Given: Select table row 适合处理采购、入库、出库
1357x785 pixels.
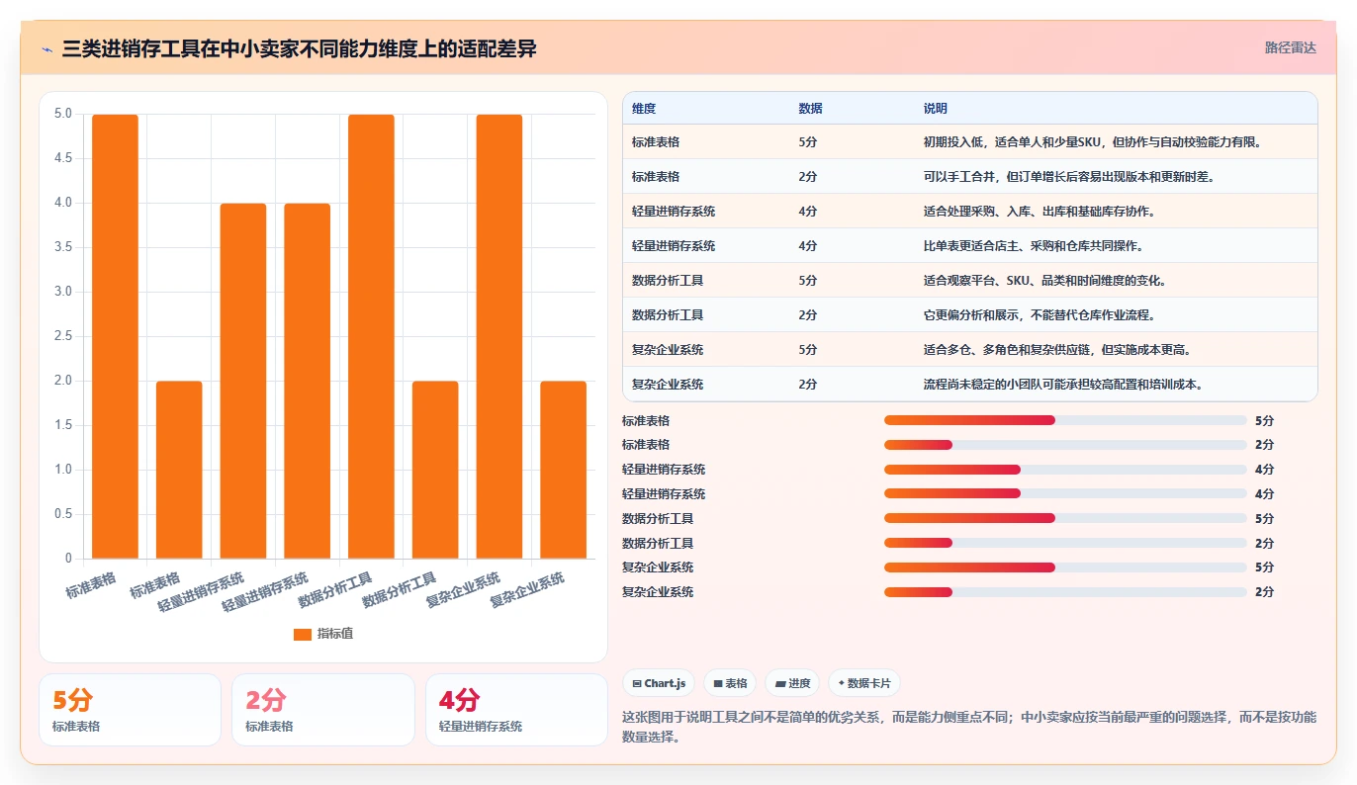Looking at the screenshot, I should pyautogui.click(x=970, y=212).
